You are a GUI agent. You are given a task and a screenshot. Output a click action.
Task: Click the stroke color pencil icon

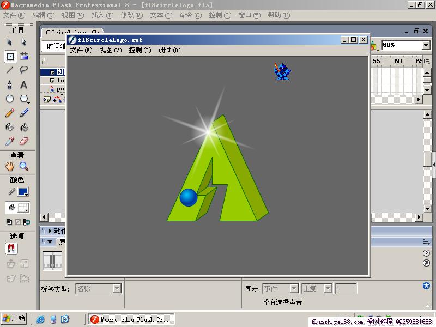click(11, 192)
